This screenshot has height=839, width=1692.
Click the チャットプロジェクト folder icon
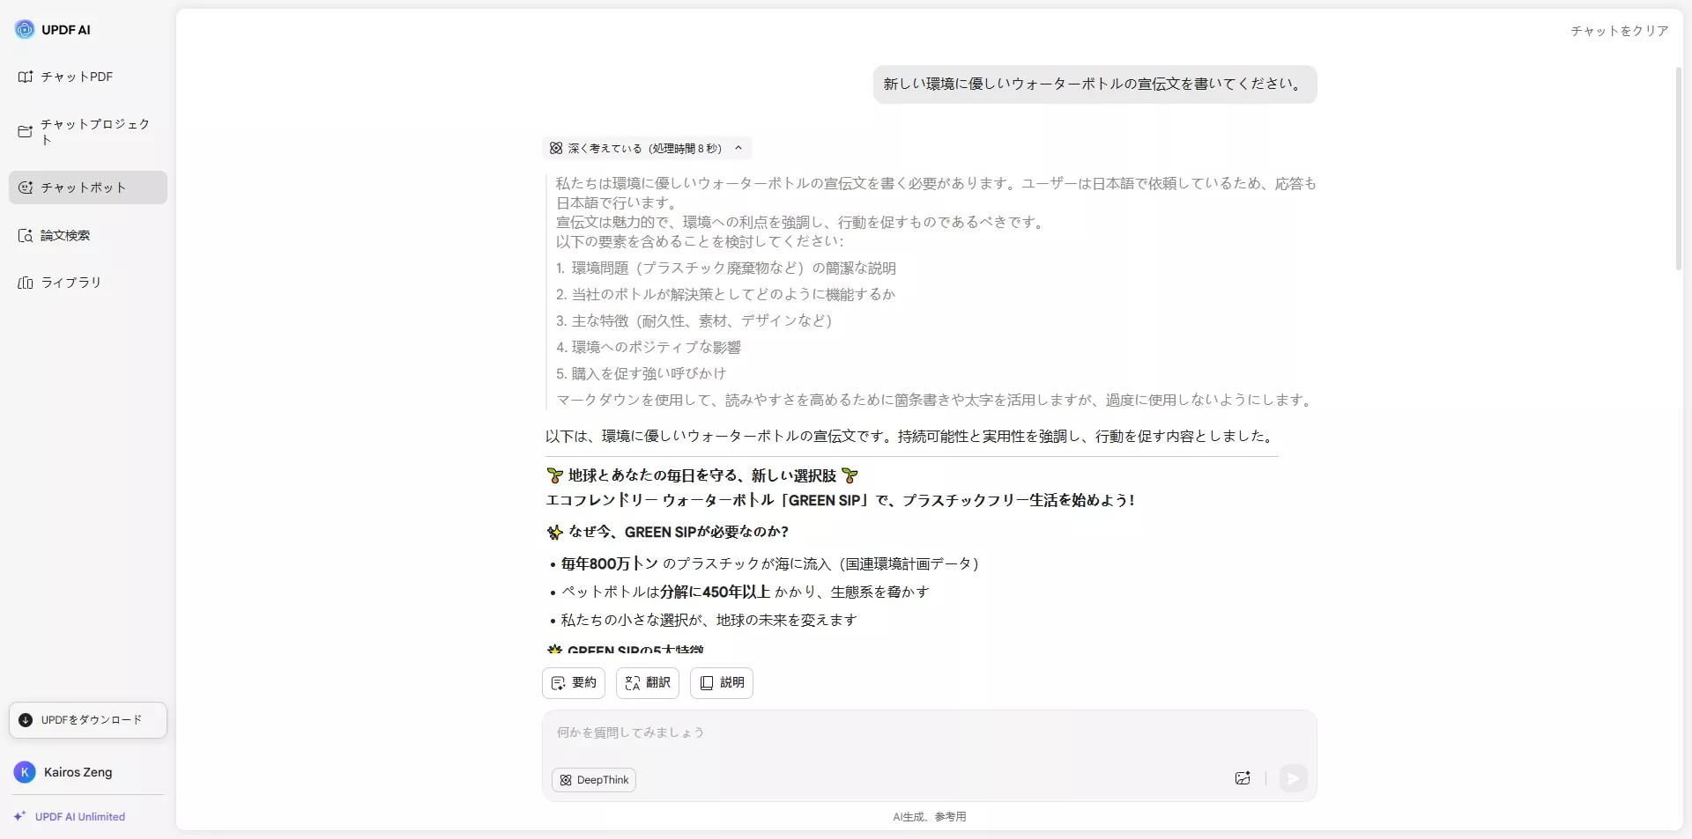point(26,131)
